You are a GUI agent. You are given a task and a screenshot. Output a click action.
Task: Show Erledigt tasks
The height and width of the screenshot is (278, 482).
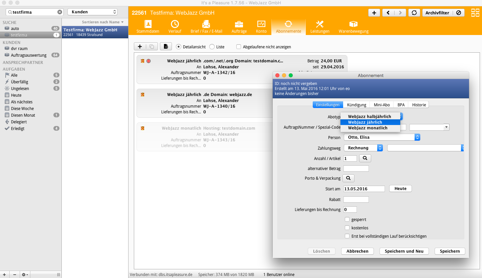tap(31, 128)
